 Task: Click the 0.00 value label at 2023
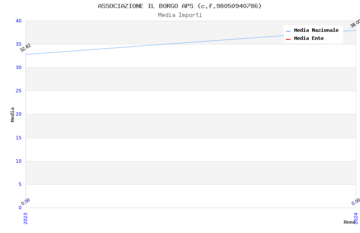(25, 202)
